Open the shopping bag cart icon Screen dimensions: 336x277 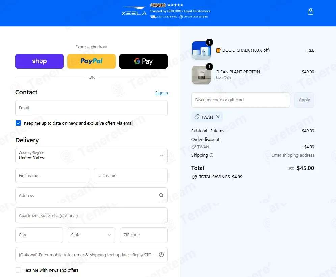pos(310,11)
